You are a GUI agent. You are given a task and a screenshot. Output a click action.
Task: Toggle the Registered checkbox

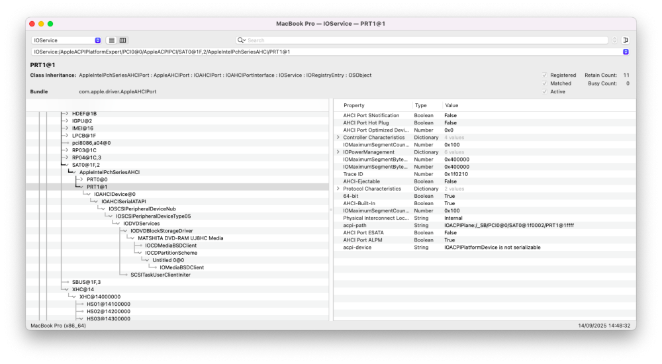point(545,75)
